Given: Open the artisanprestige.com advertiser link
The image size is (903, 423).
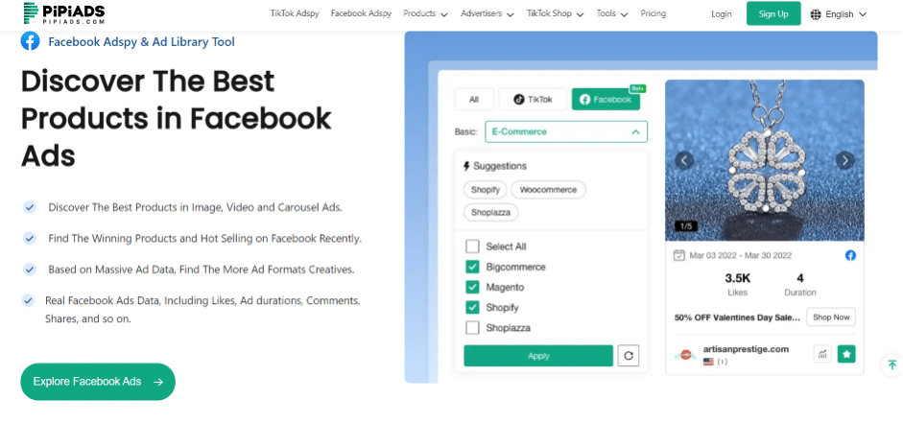Looking at the screenshot, I should [x=746, y=349].
